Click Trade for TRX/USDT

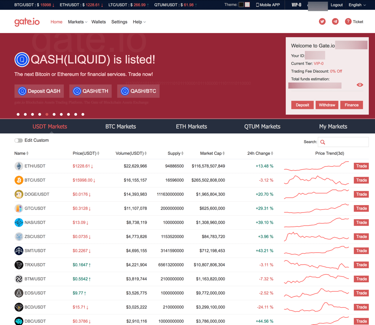point(361,265)
